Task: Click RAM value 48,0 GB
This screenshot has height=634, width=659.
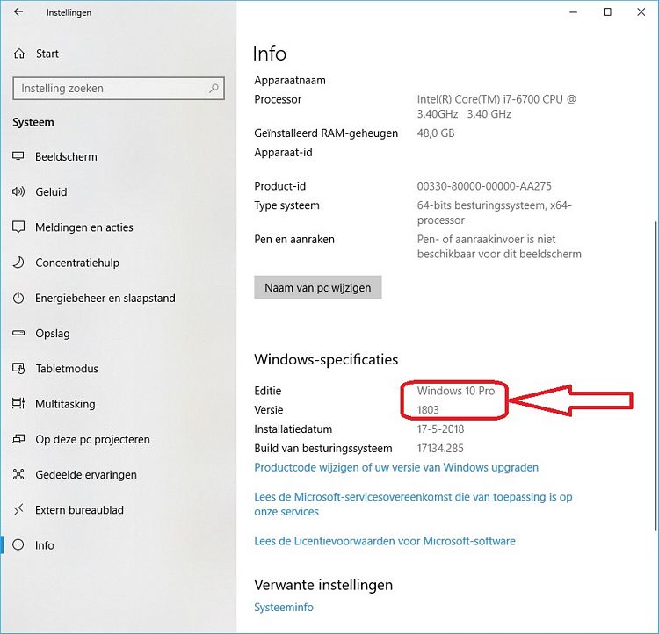Action: click(436, 133)
